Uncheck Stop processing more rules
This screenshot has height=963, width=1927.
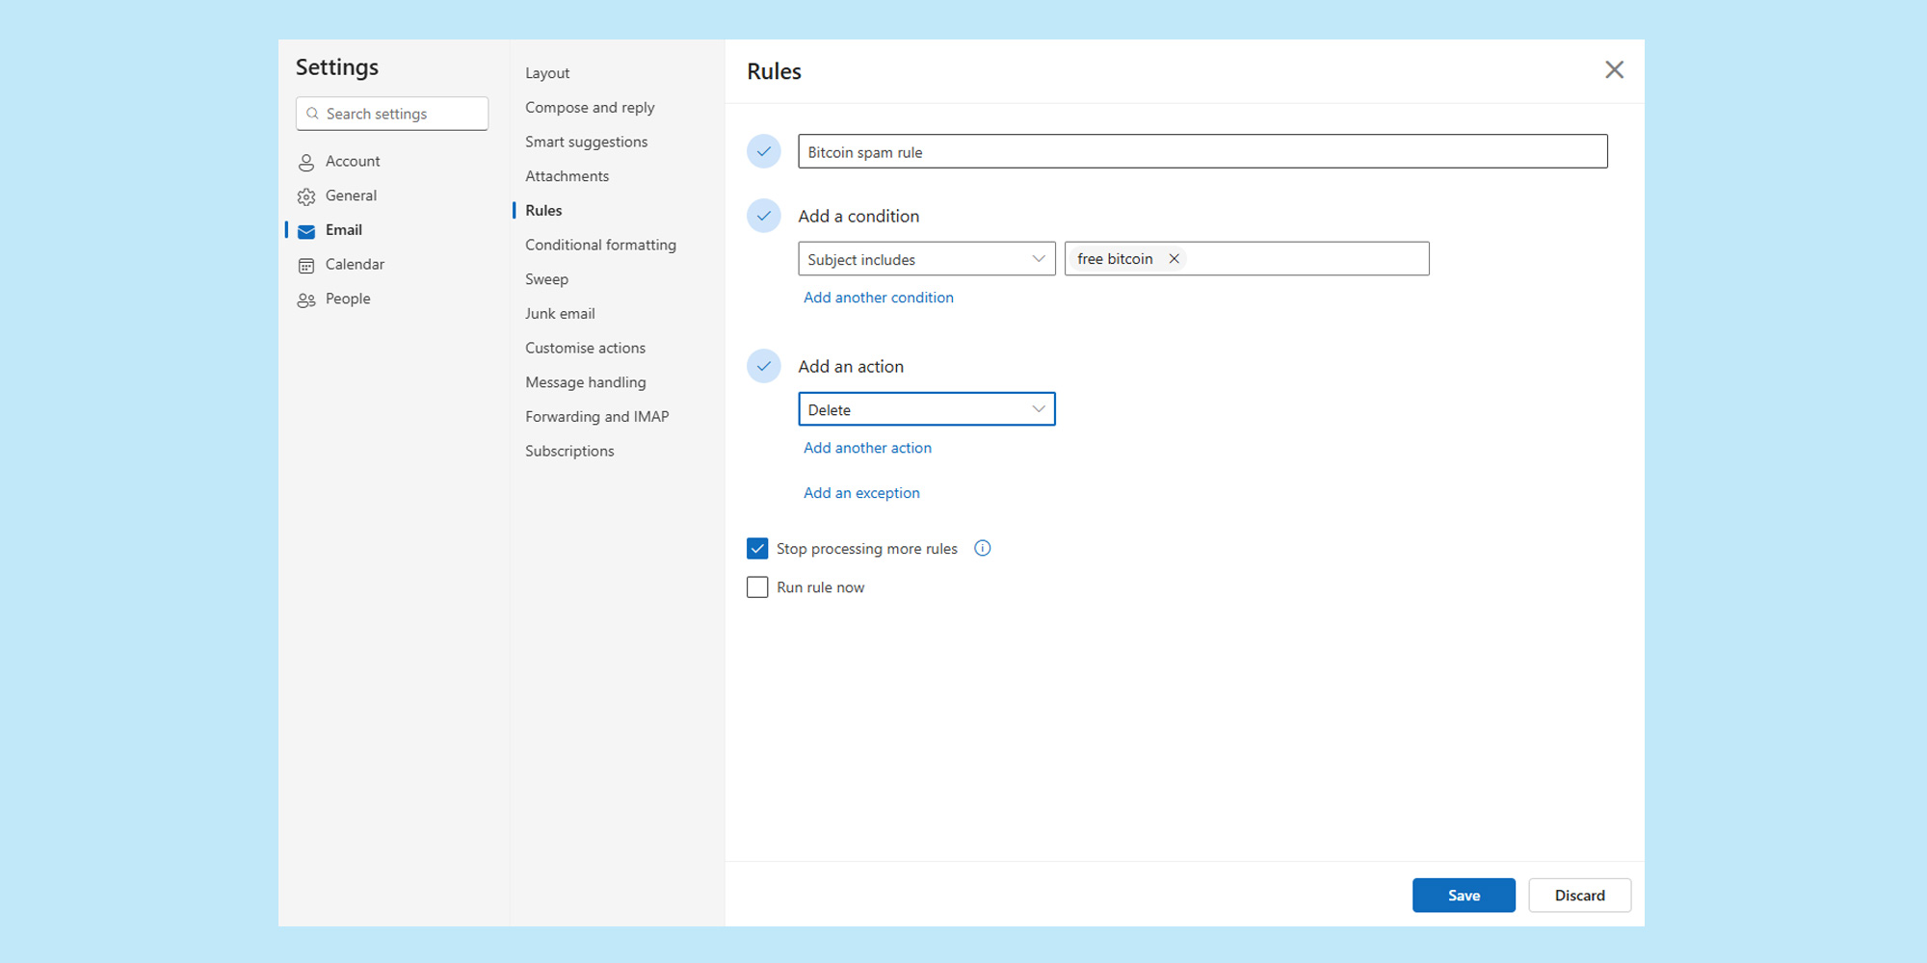point(757,548)
